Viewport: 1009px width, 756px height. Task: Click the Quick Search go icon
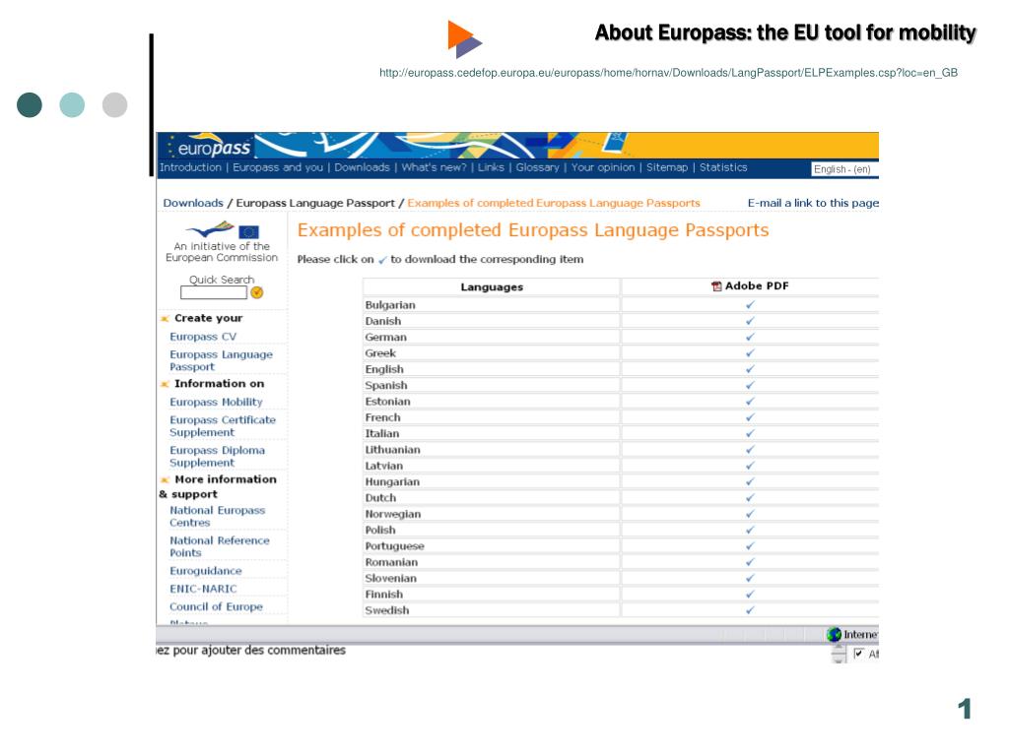[x=257, y=292]
